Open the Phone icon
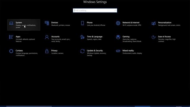Screen dimensions: 190x107 click(83, 23)
